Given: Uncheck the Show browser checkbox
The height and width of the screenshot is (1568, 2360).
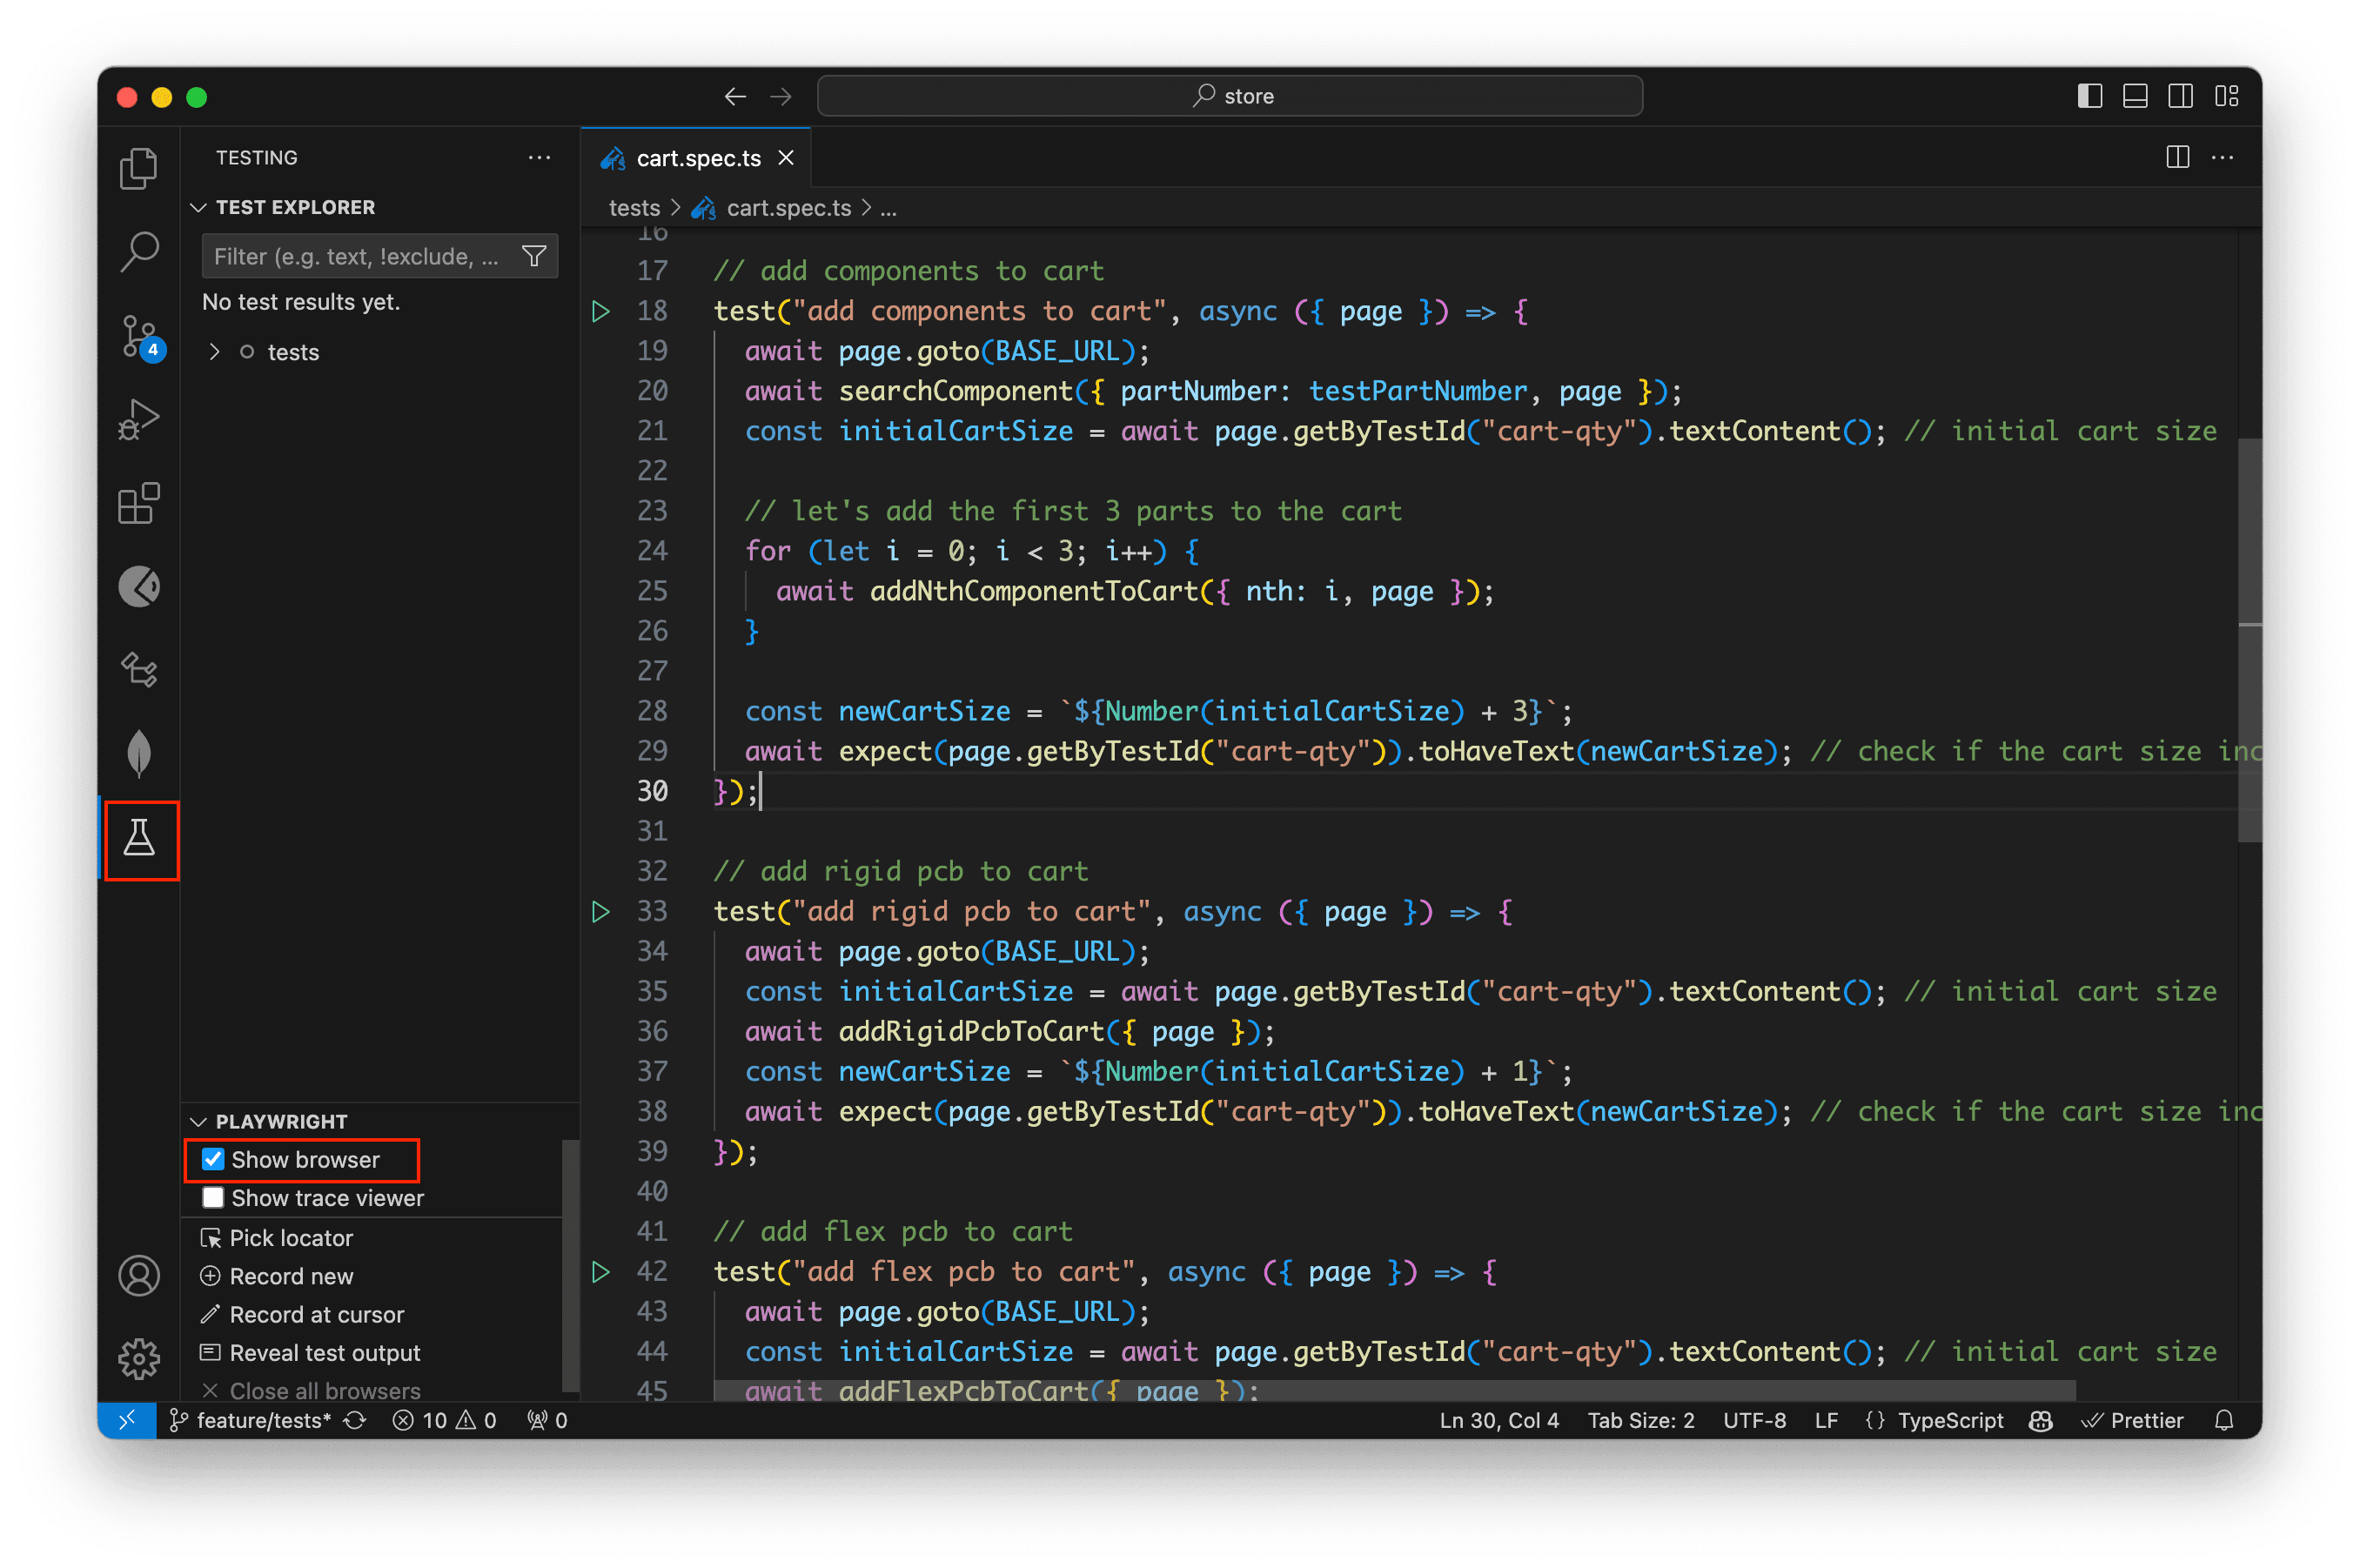Looking at the screenshot, I should pos(213,1159).
